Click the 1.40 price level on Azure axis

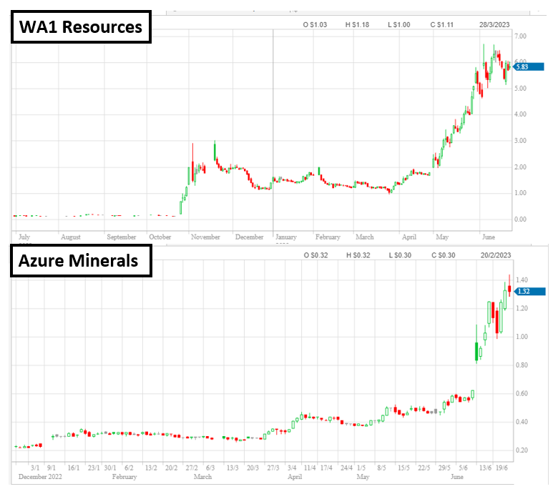[522, 280]
